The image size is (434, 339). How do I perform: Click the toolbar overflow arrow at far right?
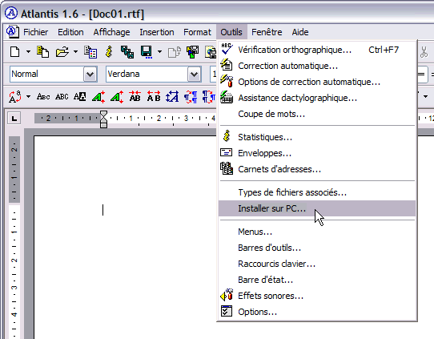pos(425,97)
